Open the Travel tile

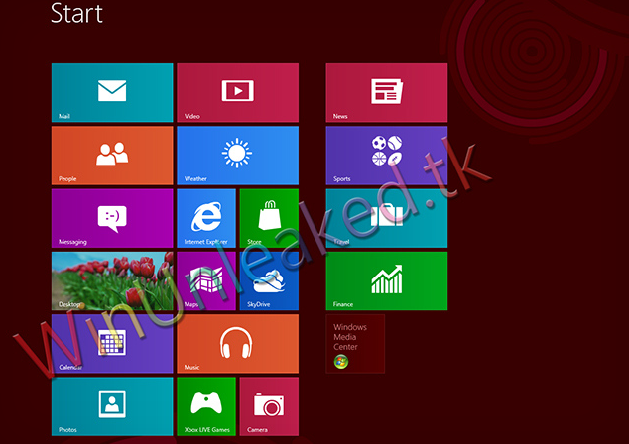(x=386, y=218)
